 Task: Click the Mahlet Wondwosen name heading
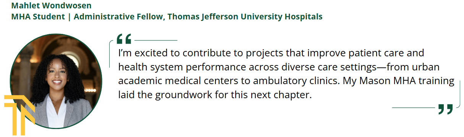point(52,6)
